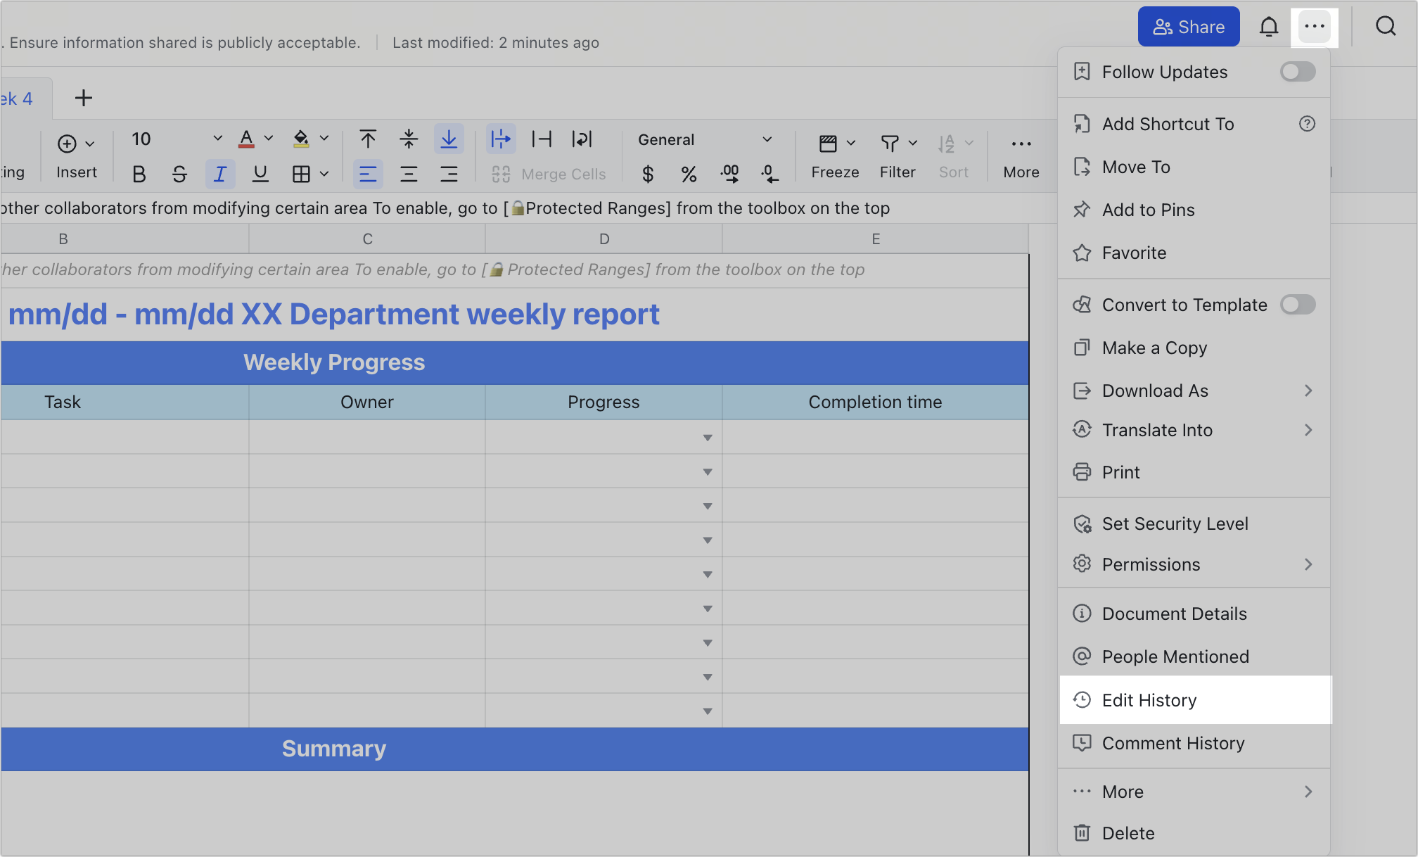Screen dimensions: 1418x857
Task: Turn on Convert to Template
Action: [1298, 305]
